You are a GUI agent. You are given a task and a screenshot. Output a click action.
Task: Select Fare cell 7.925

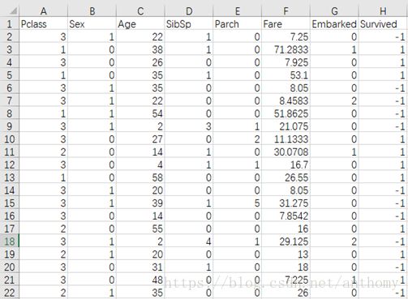286,62
